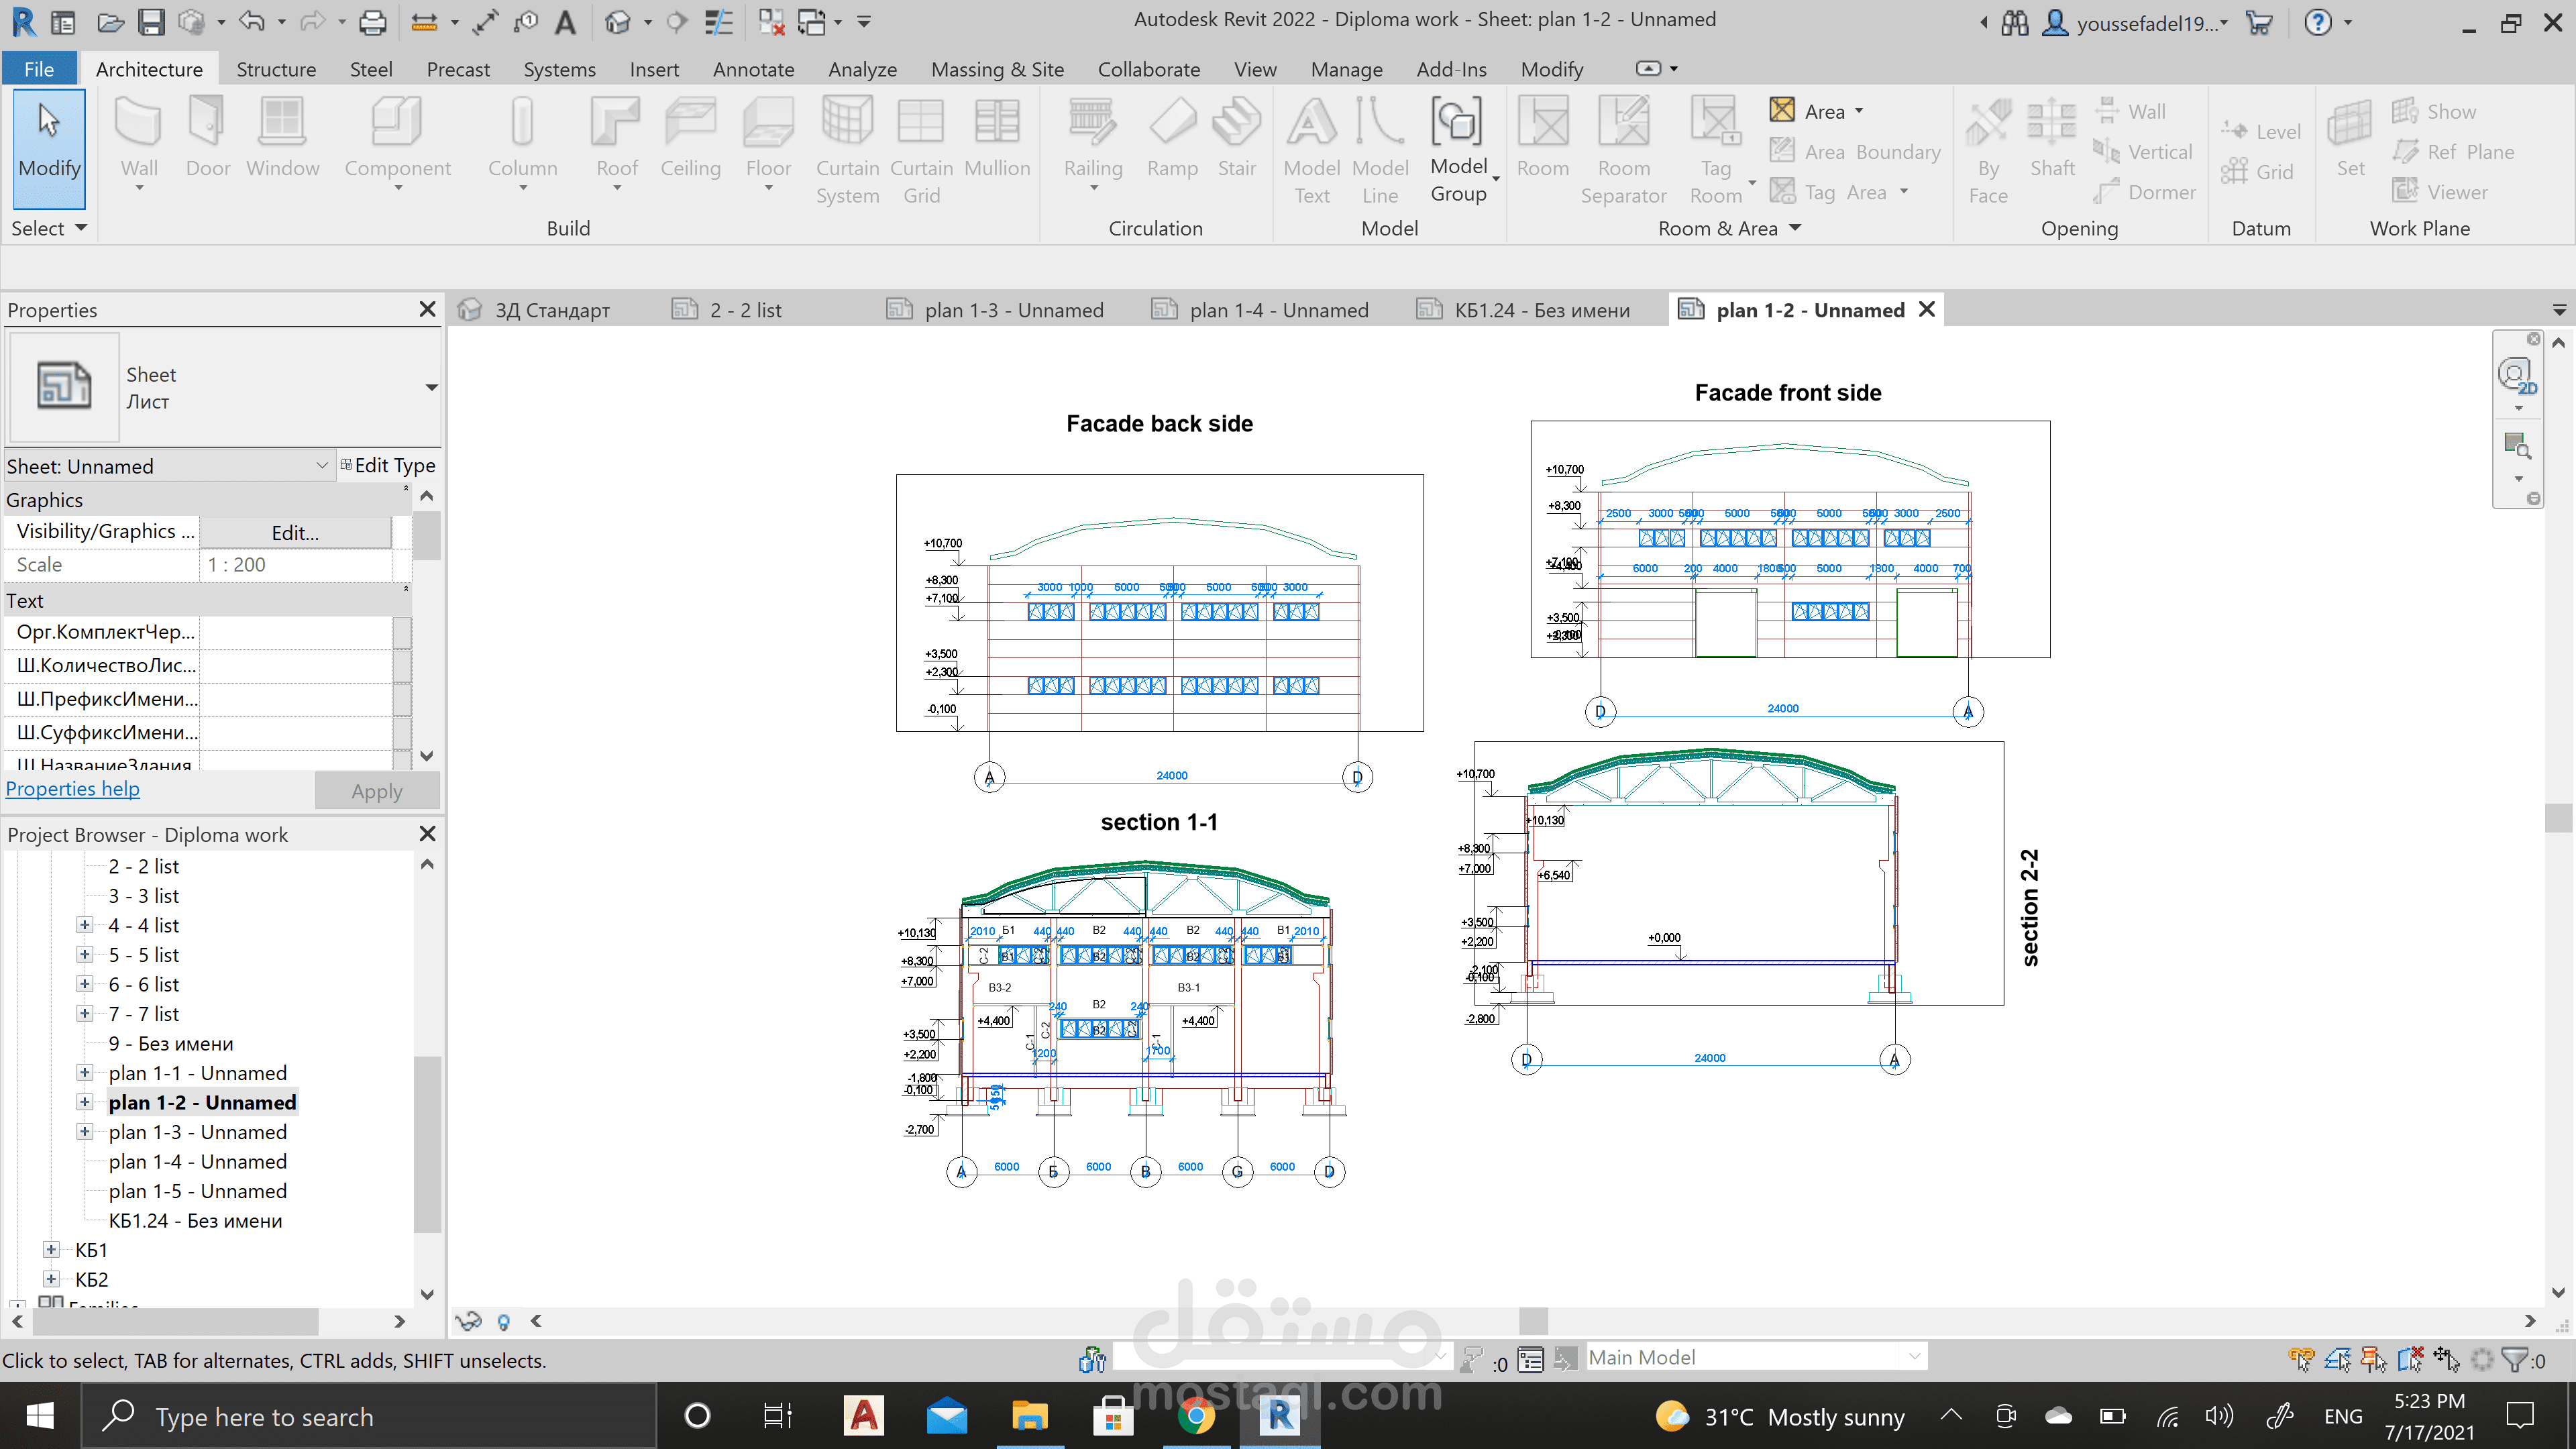Viewport: 2576px width, 1449px height.
Task: Open the Annotate ribbon tab
Action: tap(753, 69)
